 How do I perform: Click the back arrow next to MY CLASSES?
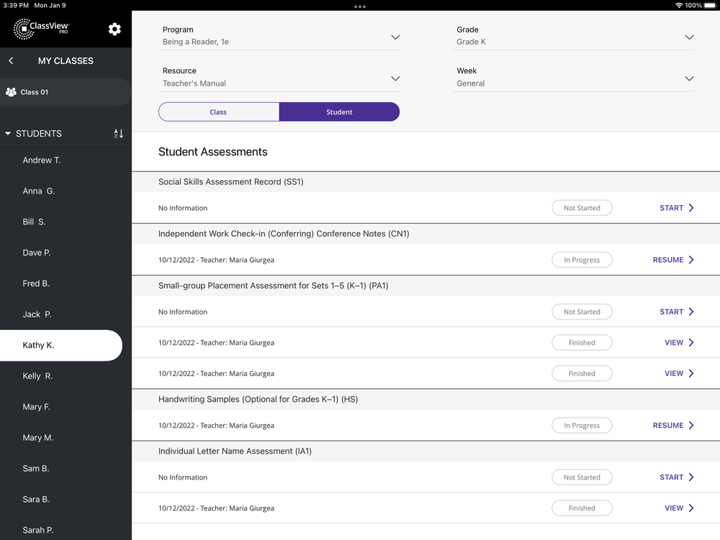(11, 61)
